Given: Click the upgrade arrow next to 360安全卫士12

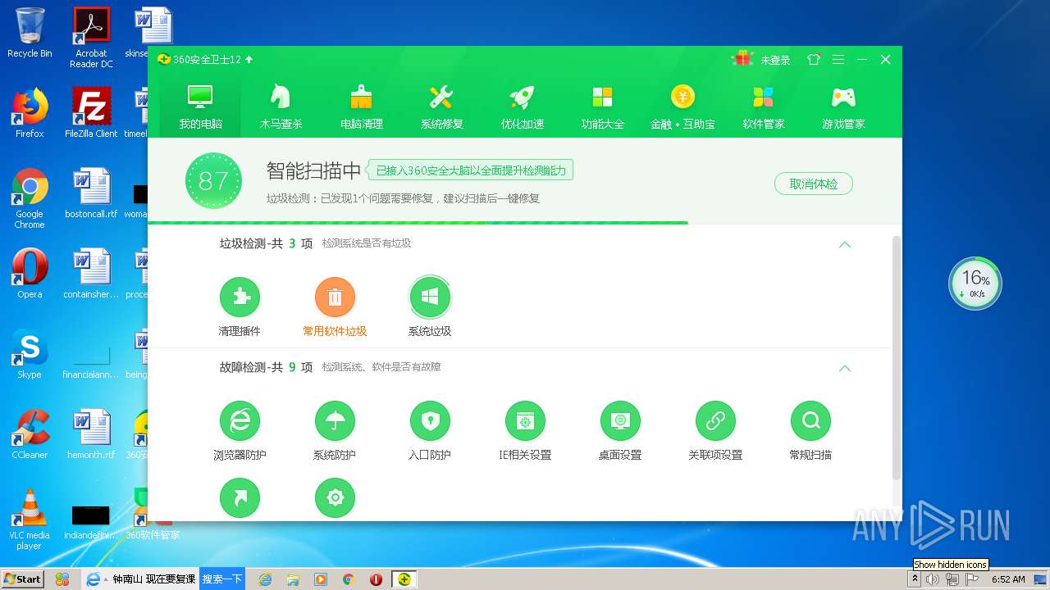Looking at the screenshot, I should point(249,59).
